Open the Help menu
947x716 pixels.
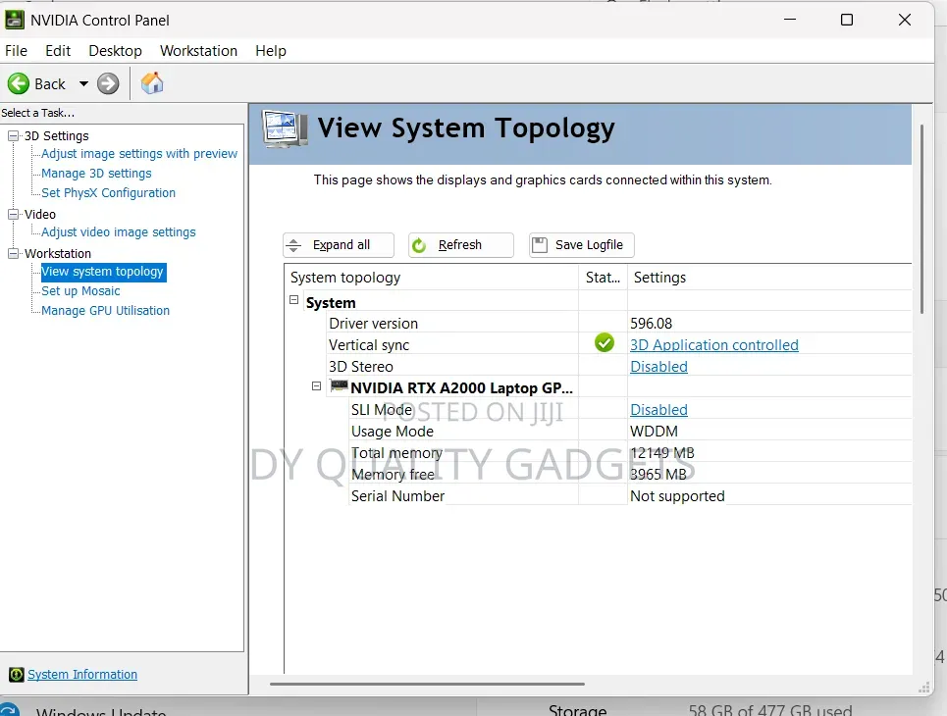[271, 51]
